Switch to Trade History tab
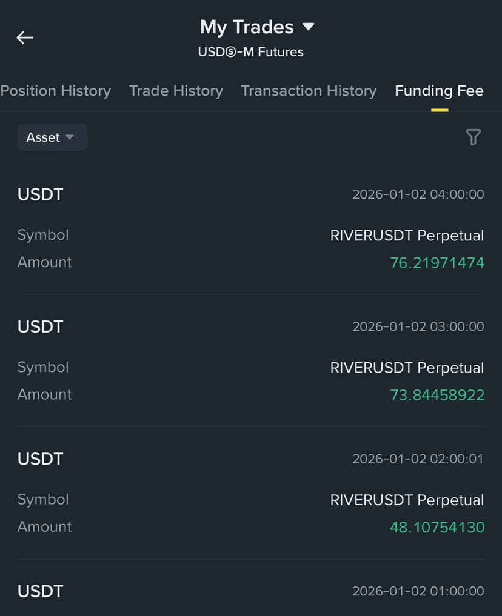 tap(176, 91)
